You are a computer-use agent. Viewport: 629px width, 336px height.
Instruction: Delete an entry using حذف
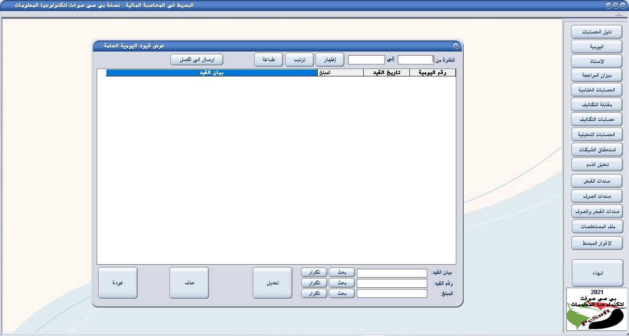pyautogui.click(x=189, y=283)
